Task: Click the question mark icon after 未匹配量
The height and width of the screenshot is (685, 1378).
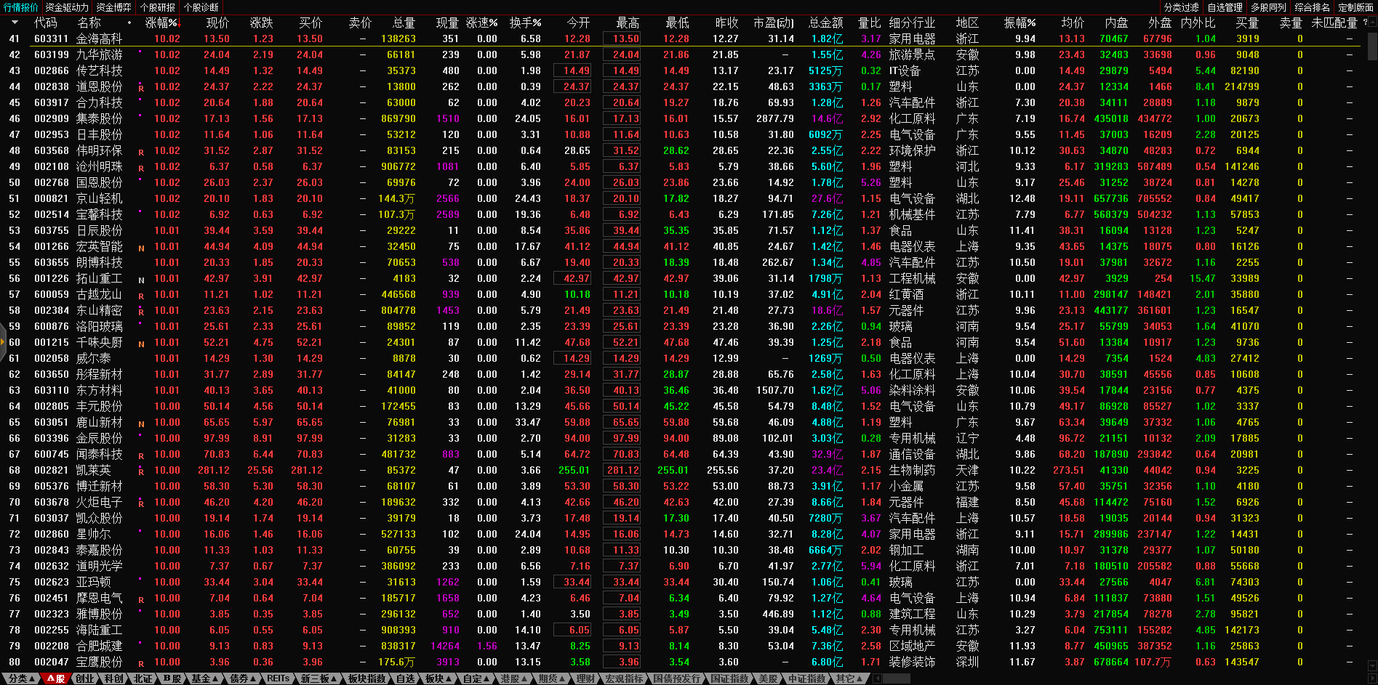Action: point(1364,23)
